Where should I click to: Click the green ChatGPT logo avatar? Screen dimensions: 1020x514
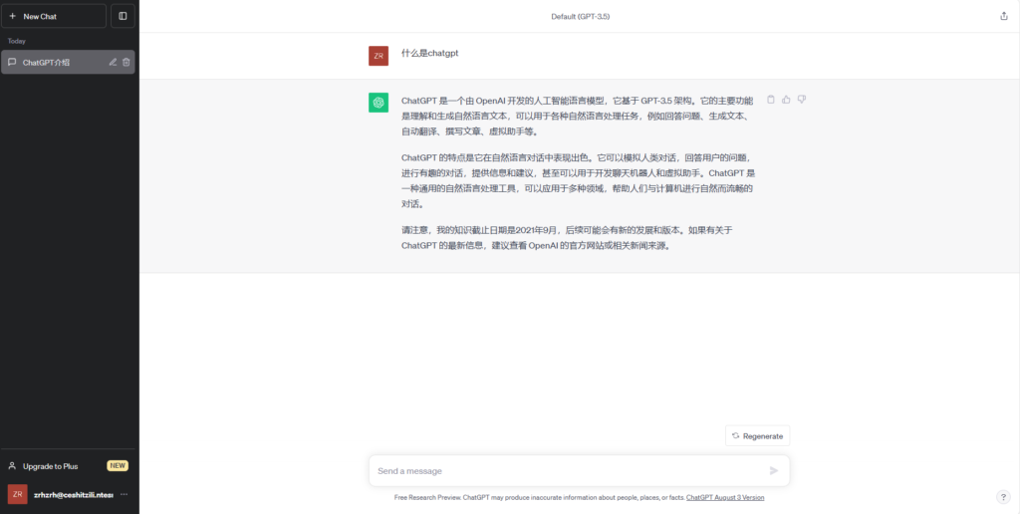coord(379,103)
